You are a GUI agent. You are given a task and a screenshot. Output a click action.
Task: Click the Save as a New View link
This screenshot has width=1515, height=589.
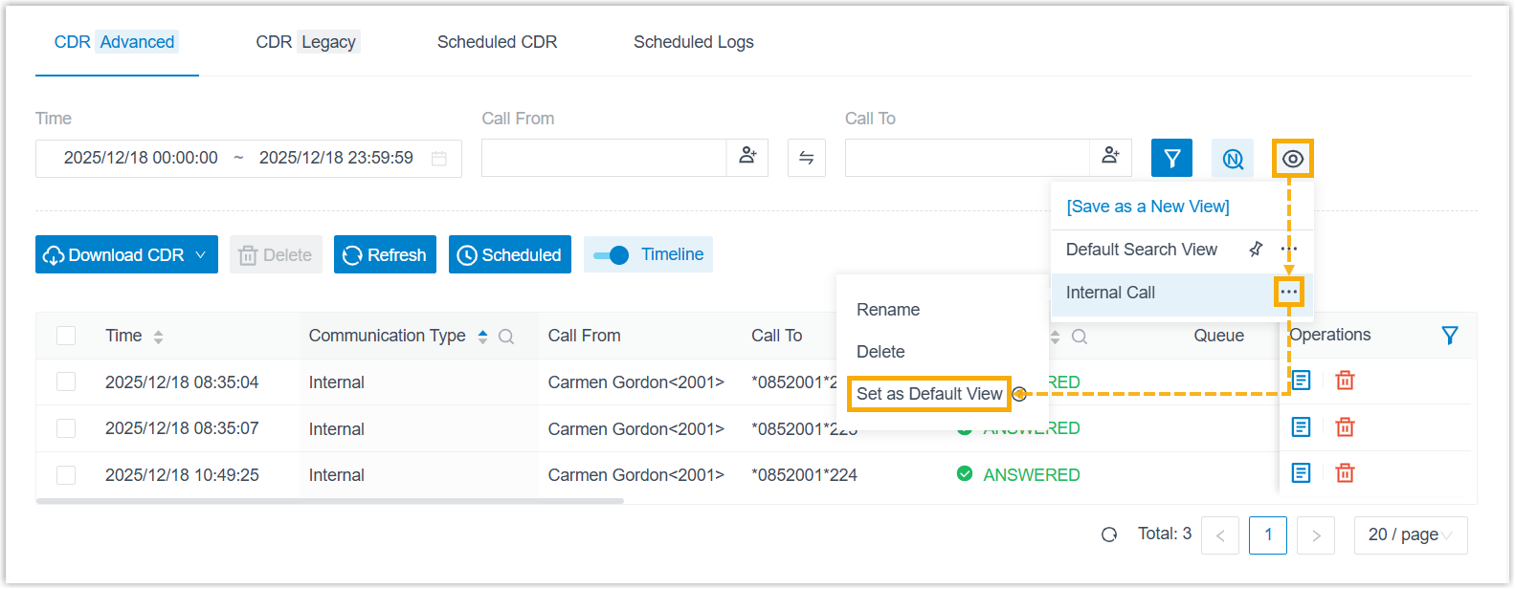point(1147,207)
